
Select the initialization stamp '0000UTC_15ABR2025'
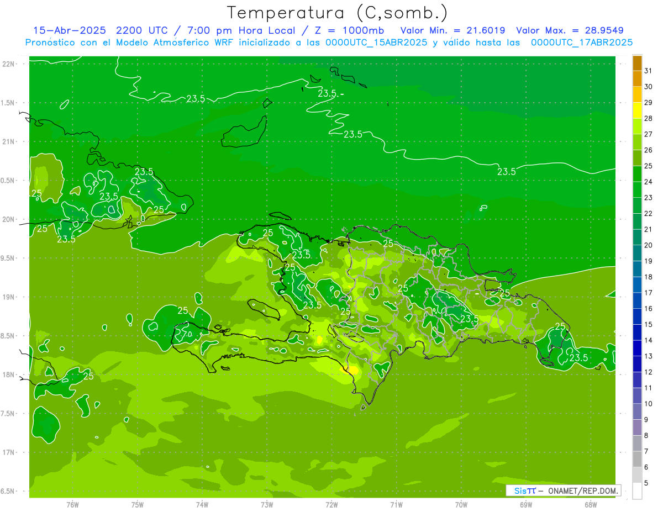(376, 42)
